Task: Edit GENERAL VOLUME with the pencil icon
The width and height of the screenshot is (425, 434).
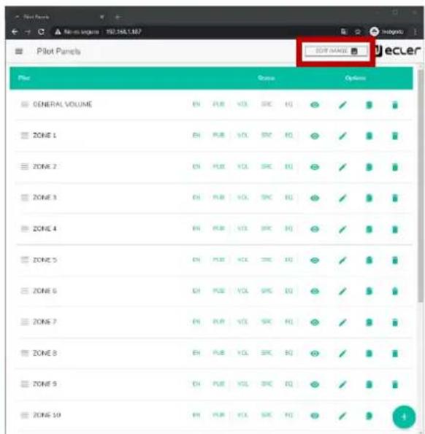Action: coord(342,105)
